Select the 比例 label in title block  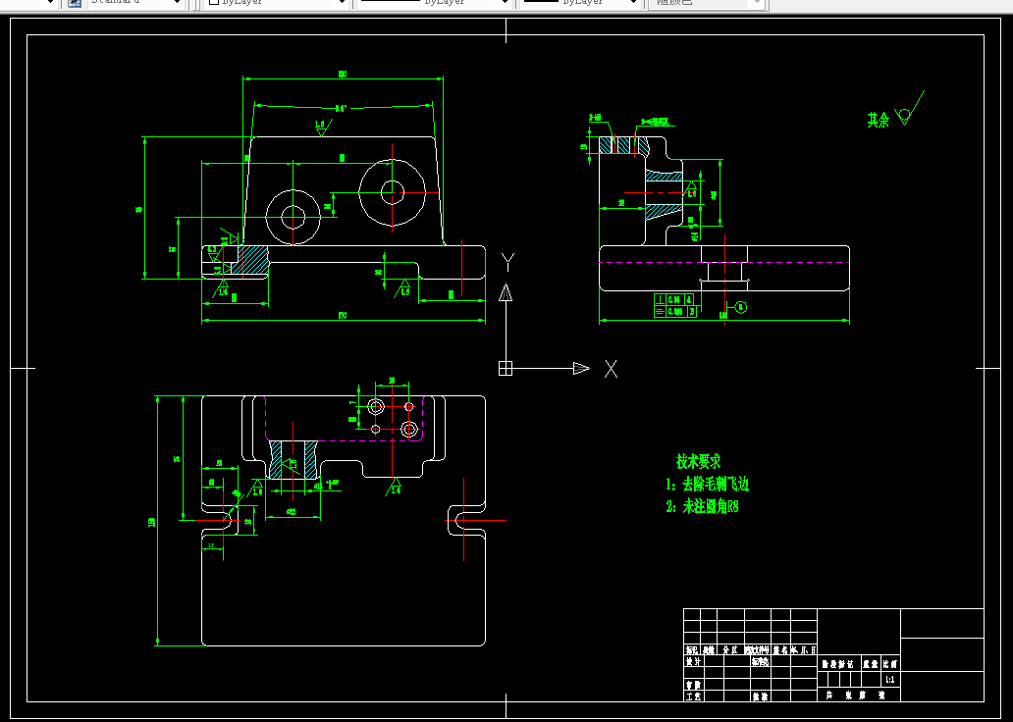(x=890, y=664)
